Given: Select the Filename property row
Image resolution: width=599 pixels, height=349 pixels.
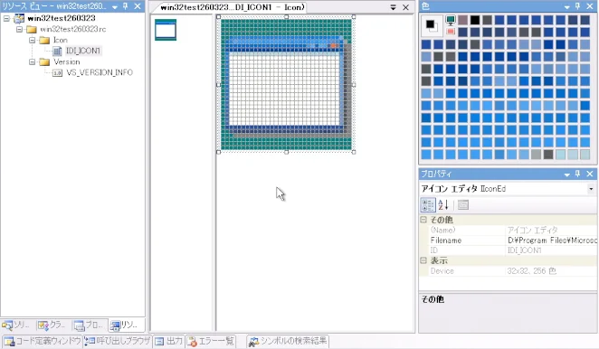Looking at the screenshot, I should click(x=513, y=241).
